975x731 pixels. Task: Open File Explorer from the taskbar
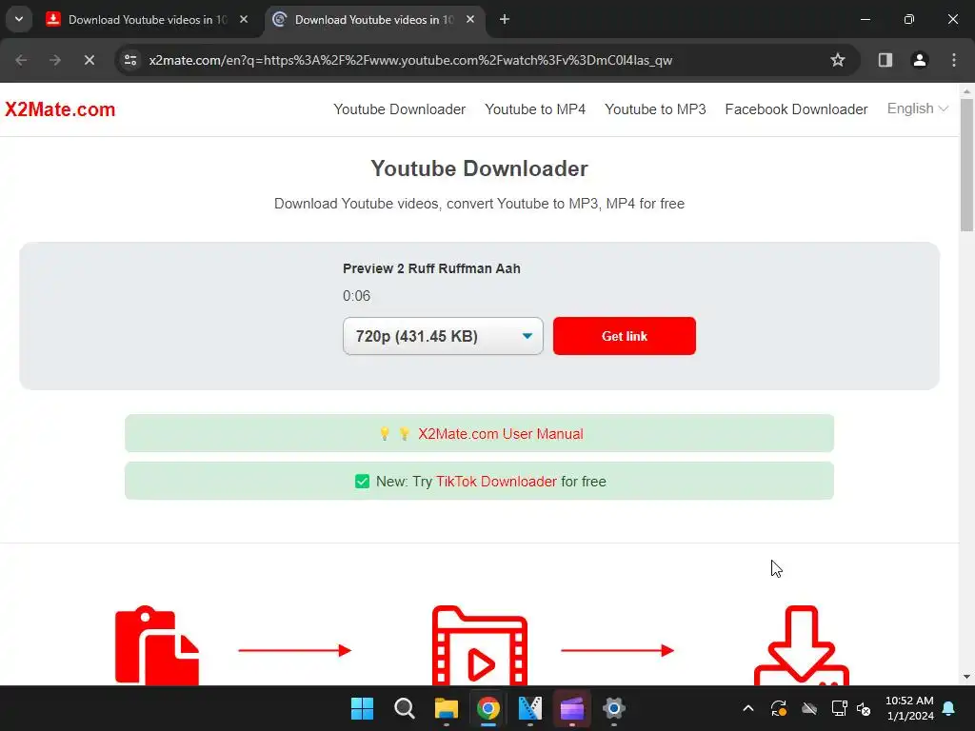(x=446, y=708)
